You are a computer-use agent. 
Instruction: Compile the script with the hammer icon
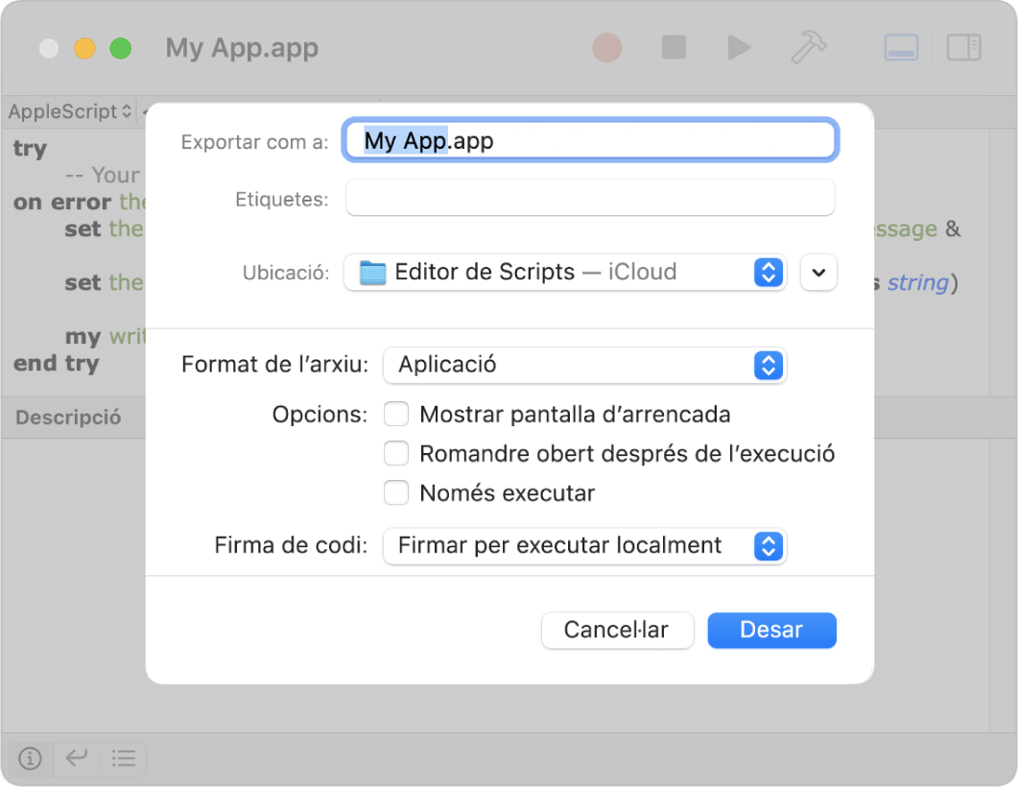click(x=809, y=47)
